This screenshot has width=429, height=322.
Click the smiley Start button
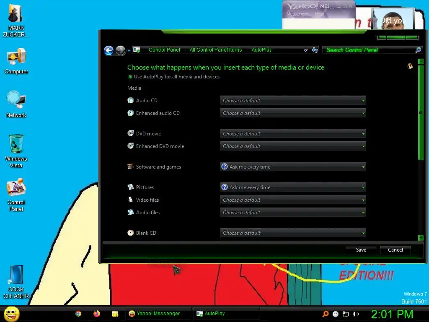click(11, 314)
